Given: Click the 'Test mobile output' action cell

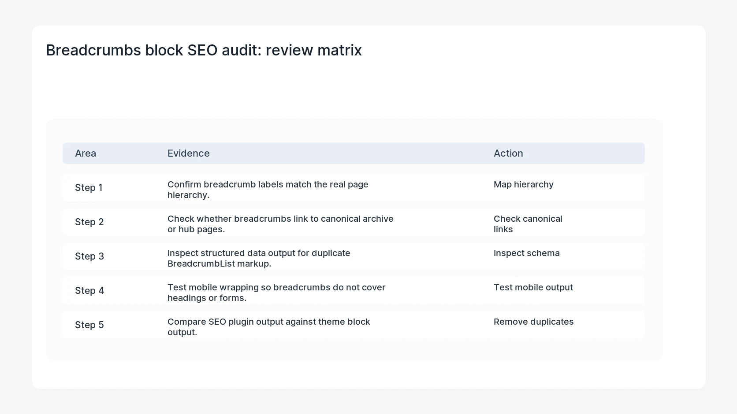Looking at the screenshot, I should (x=533, y=287).
